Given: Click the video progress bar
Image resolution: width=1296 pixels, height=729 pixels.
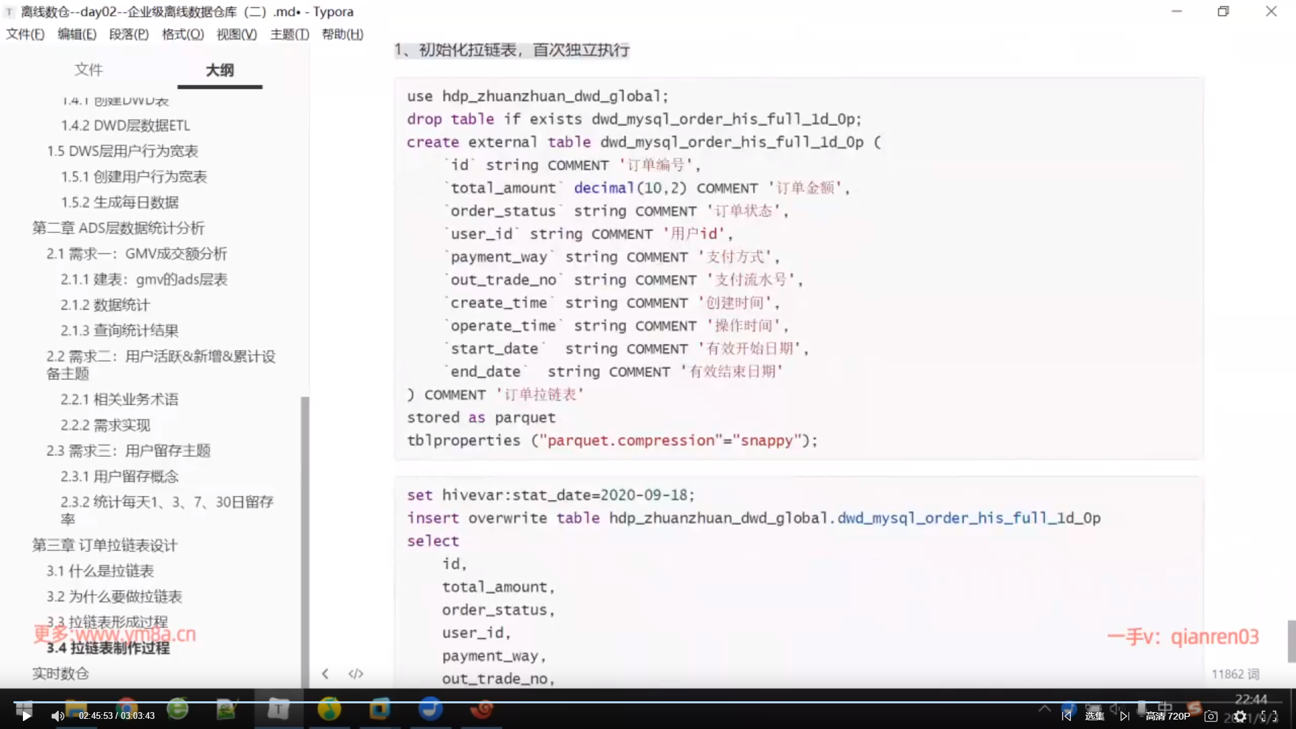Looking at the screenshot, I should click(648, 703).
